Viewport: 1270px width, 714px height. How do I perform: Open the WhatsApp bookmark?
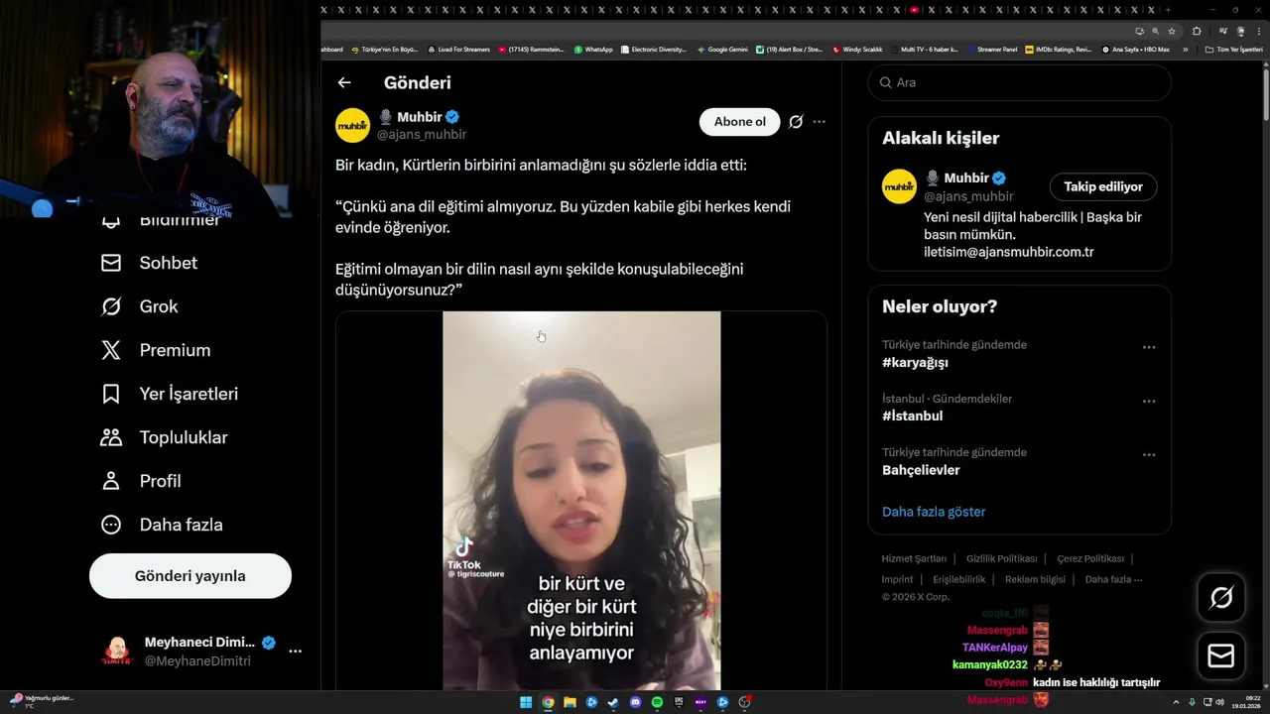click(x=593, y=49)
